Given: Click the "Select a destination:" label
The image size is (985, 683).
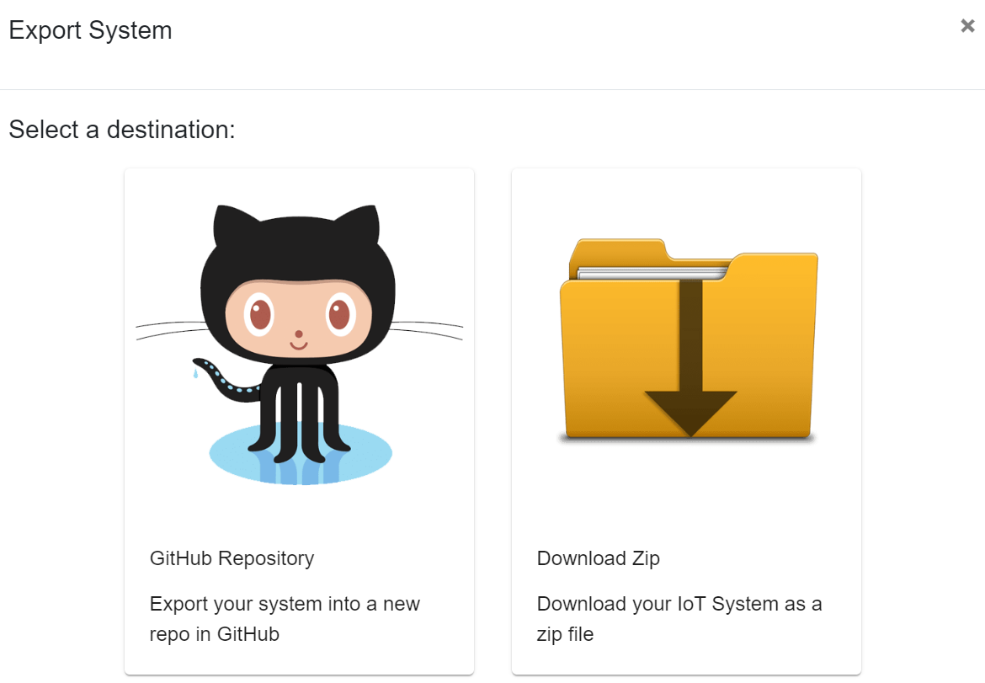Looking at the screenshot, I should point(122,130).
